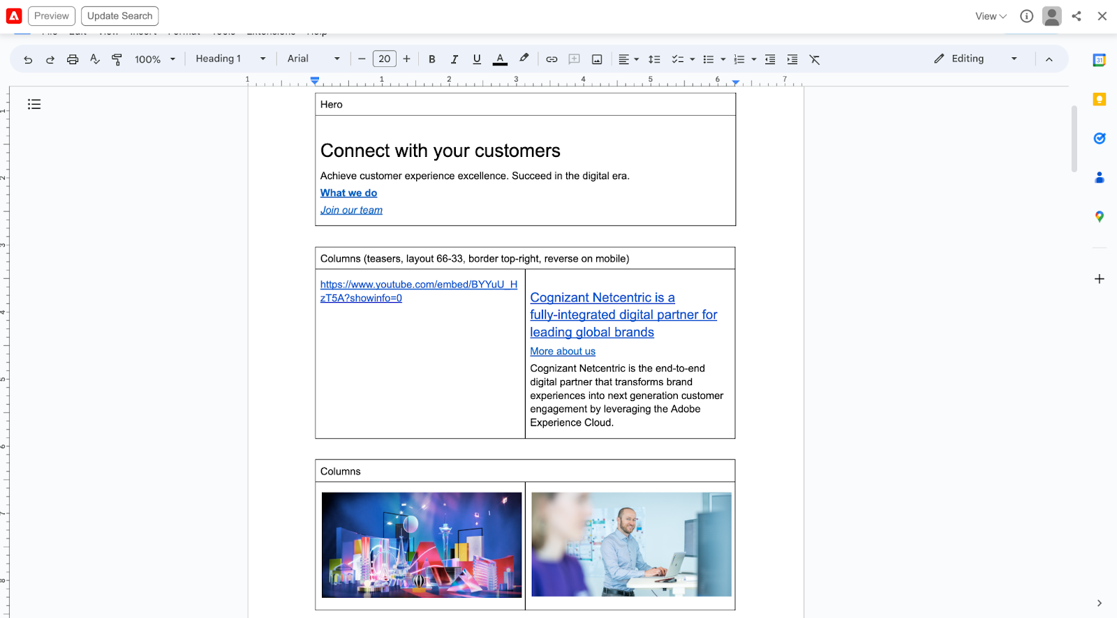Toggle italic formatting

point(454,59)
